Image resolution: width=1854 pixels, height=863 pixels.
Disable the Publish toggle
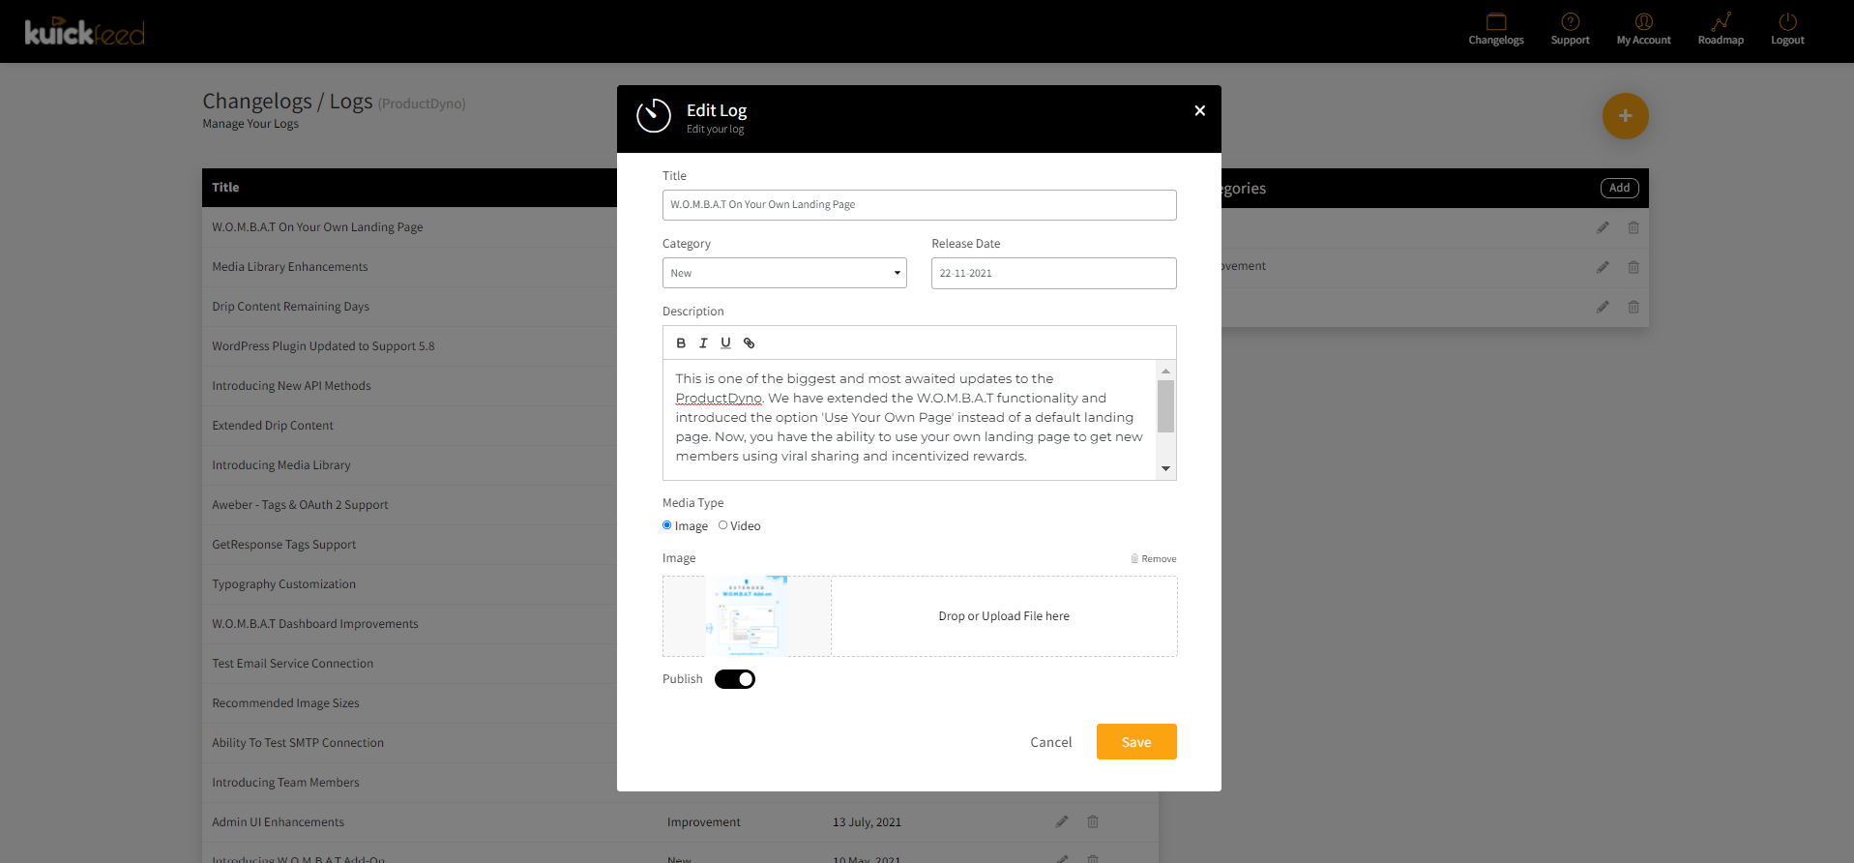(734, 678)
